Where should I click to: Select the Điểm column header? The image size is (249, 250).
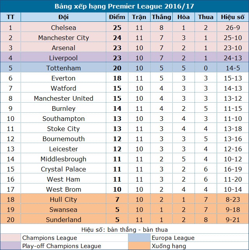click(x=117, y=17)
